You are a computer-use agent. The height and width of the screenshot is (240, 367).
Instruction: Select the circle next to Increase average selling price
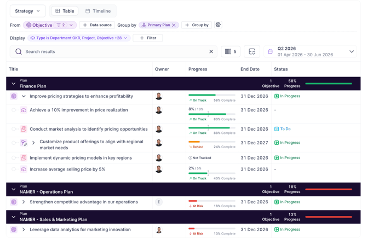14,169
